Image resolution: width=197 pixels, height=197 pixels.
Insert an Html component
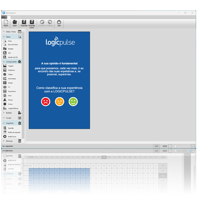pos(10,96)
